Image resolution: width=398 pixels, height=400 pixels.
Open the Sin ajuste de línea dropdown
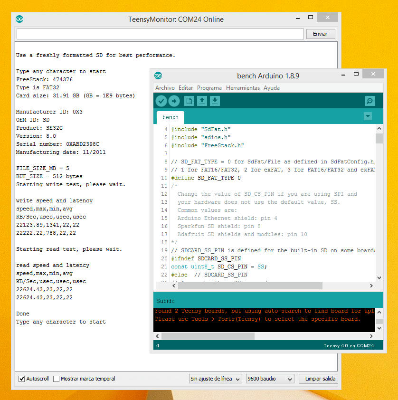click(216, 379)
